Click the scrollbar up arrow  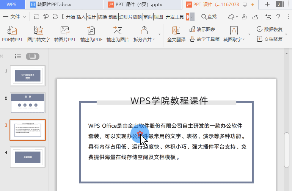click(x=287, y=54)
